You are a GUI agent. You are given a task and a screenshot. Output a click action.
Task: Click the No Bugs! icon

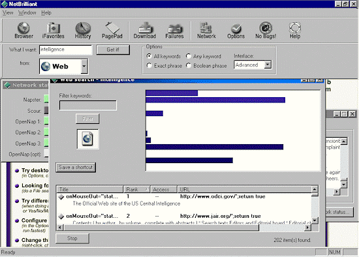(266, 31)
